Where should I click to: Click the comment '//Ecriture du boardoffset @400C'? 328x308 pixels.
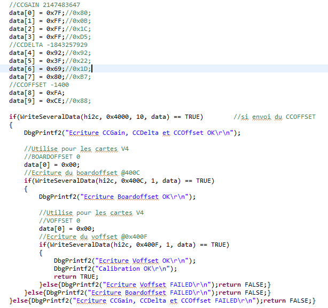[x=82, y=173]
